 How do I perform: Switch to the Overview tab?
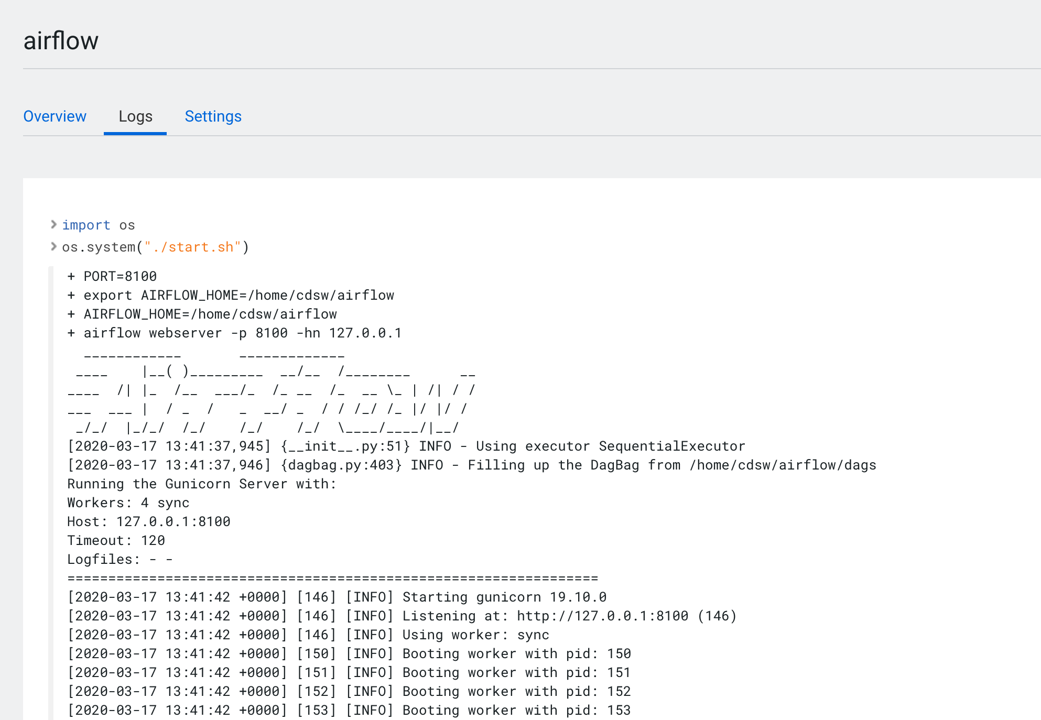[x=55, y=116]
